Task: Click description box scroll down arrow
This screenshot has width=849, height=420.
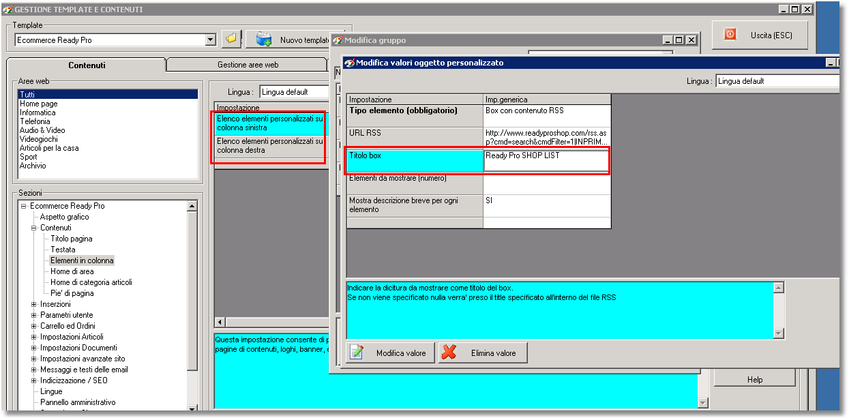Action: pyautogui.click(x=779, y=333)
